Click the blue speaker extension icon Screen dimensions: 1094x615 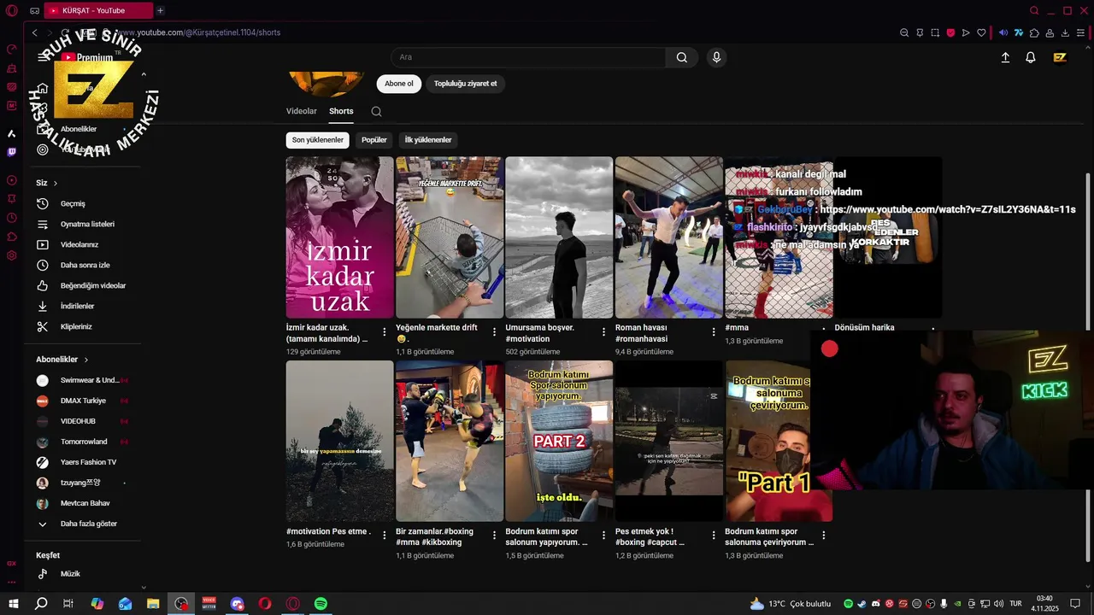pos(1003,32)
